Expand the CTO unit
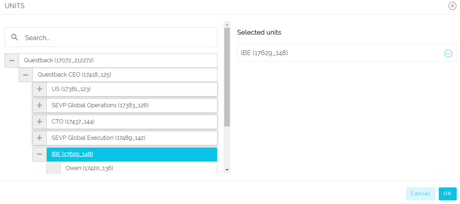Image resolution: width=460 pixels, height=204 pixels. pos(40,122)
